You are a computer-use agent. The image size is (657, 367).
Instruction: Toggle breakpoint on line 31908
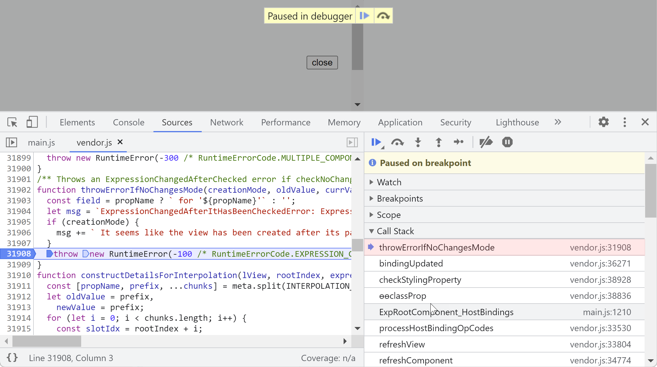point(18,254)
